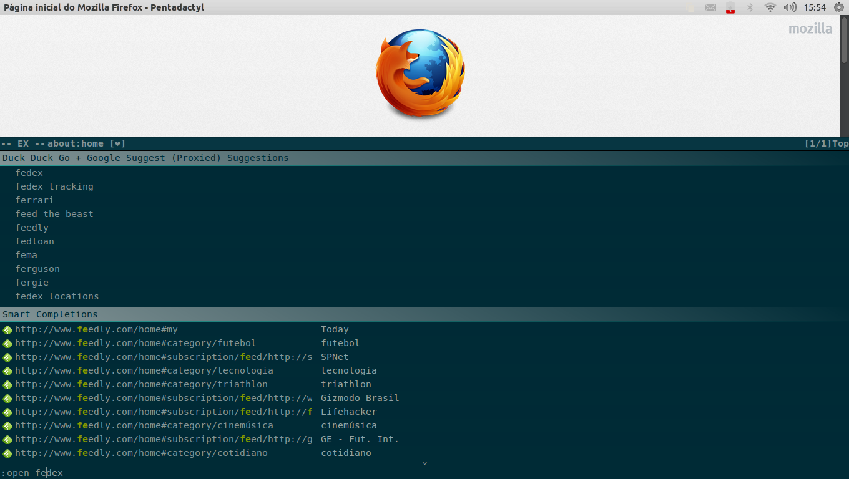Image resolution: width=849 pixels, height=479 pixels.
Task: Click the feedly icon on category/triathlon row
Action: (x=7, y=385)
